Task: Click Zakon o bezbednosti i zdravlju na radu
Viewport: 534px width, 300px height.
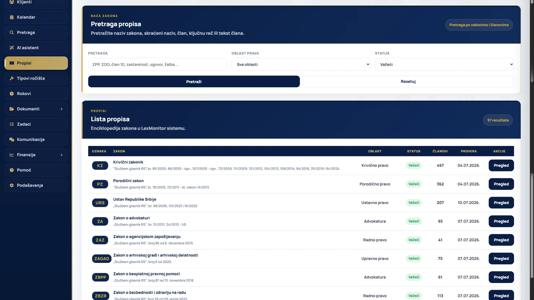Action: pyautogui.click(x=150, y=293)
